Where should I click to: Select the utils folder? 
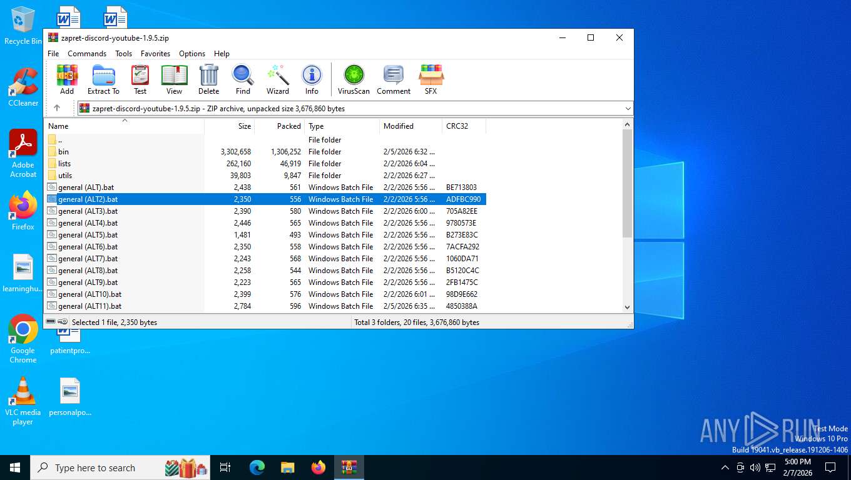[x=265, y=176]
